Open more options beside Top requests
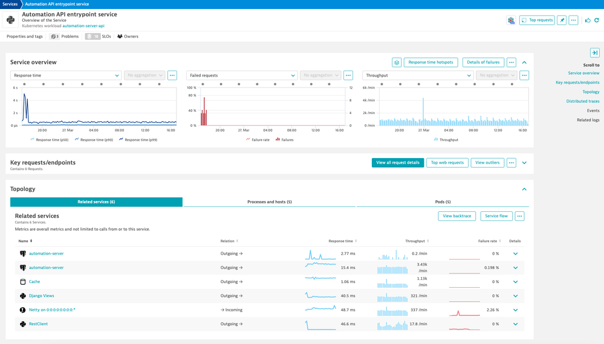 tap(573, 20)
